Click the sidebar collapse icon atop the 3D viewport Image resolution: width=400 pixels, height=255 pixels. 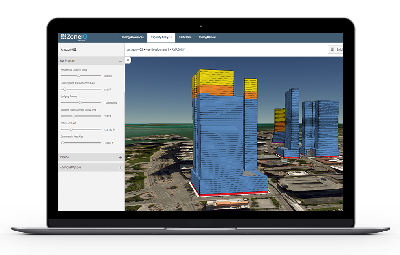(128, 60)
